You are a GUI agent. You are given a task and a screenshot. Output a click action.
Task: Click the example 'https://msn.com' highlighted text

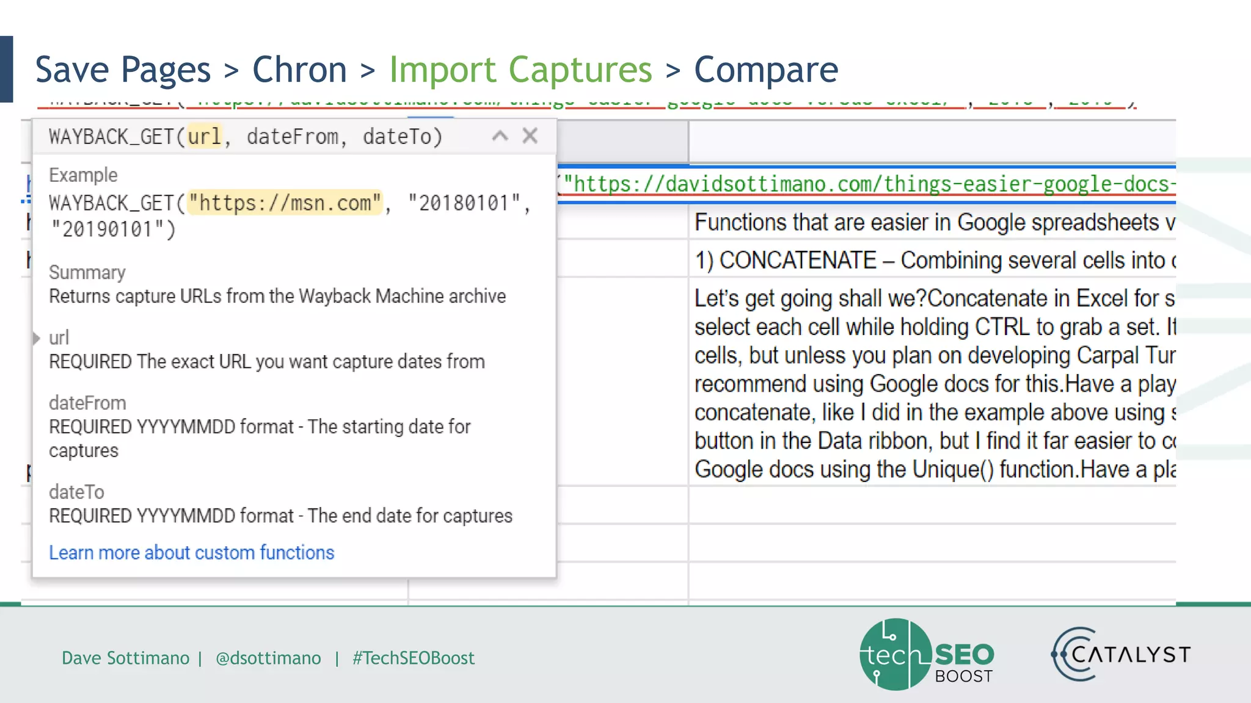coord(285,203)
